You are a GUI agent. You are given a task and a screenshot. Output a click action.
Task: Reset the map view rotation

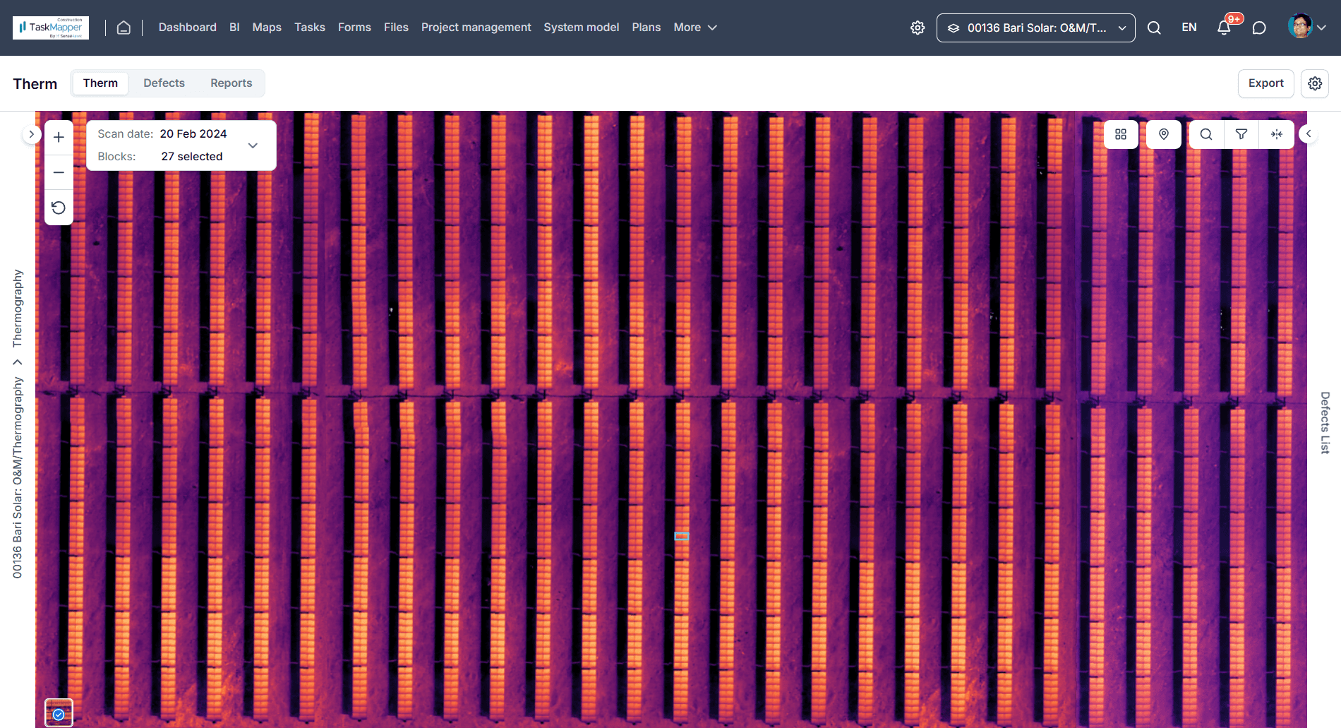pos(59,208)
